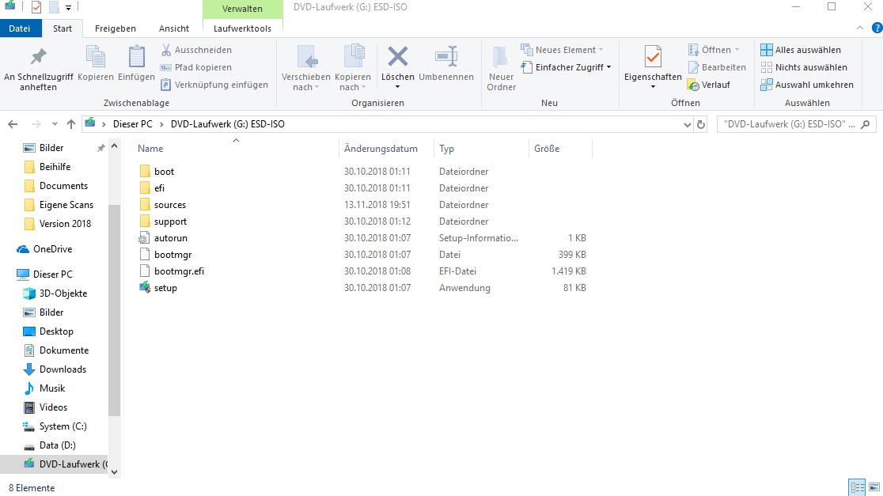Image resolution: width=883 pixels, height=496 pixels.
Task: Open the Öffnen dropdown in ribbon
Action: (737, 50)
